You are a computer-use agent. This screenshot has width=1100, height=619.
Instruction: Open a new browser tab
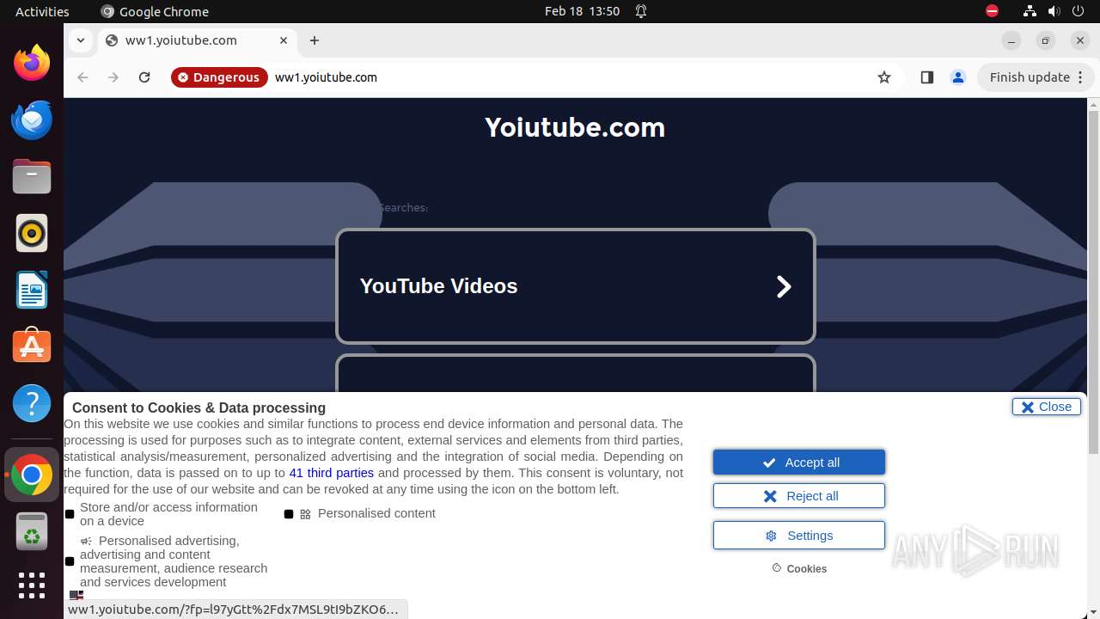pyautogui.click(x=315, y=40)
